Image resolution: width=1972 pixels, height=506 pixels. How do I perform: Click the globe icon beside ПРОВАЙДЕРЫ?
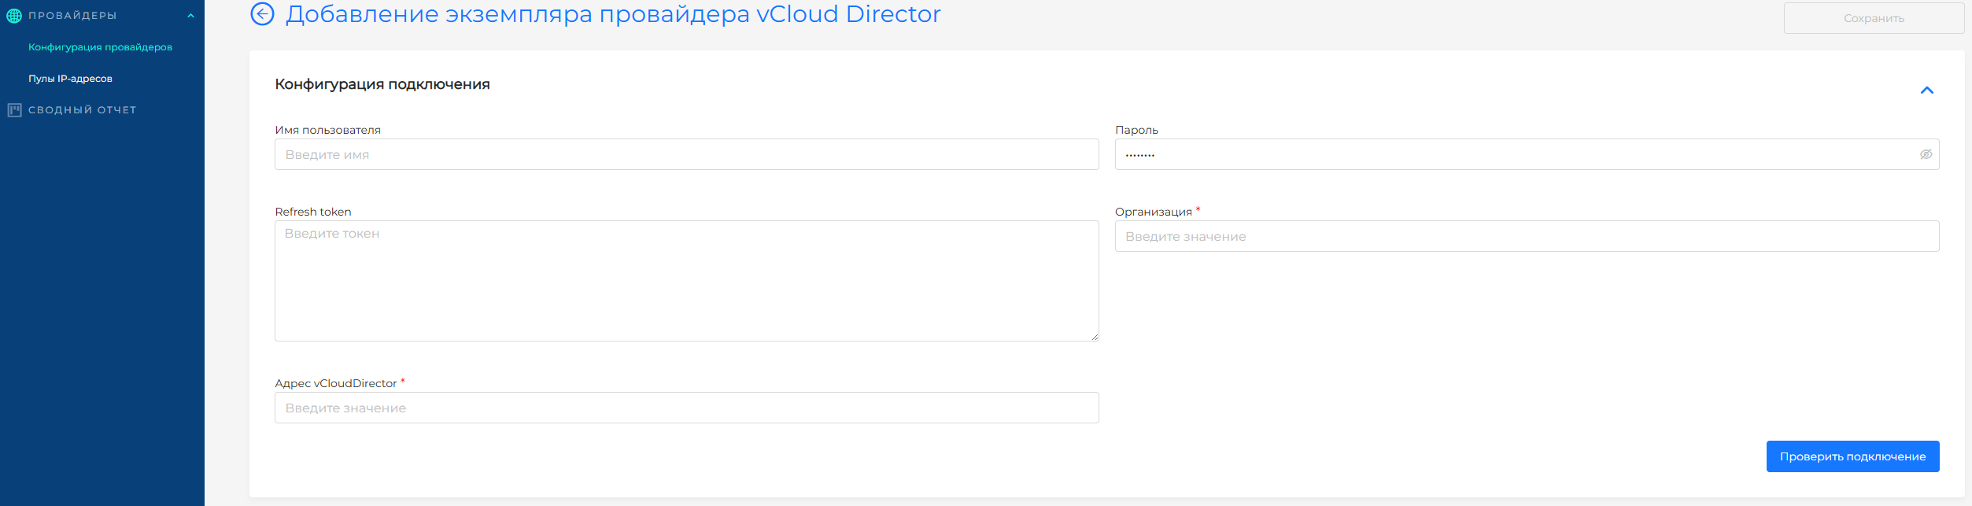14,16
